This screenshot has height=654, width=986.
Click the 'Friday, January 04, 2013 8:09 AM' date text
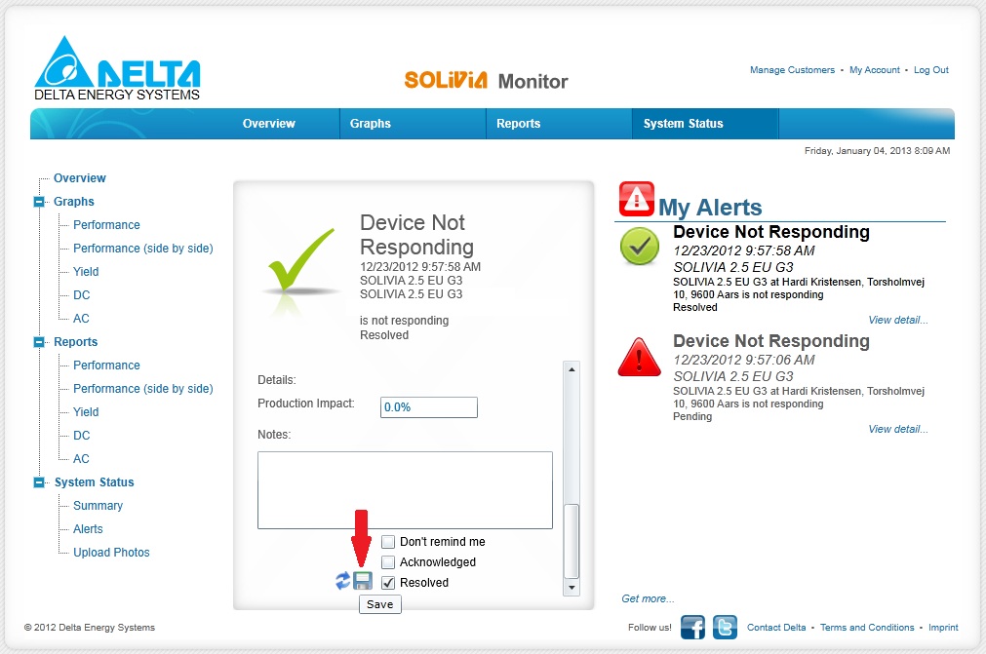pyautogui.click(x=877, y=151)
